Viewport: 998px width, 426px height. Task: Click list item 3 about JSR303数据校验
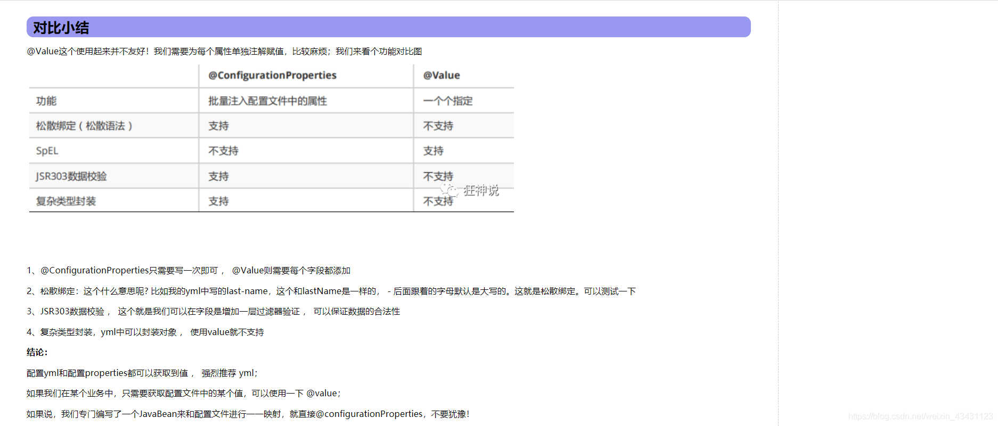(x=213, y=312)
